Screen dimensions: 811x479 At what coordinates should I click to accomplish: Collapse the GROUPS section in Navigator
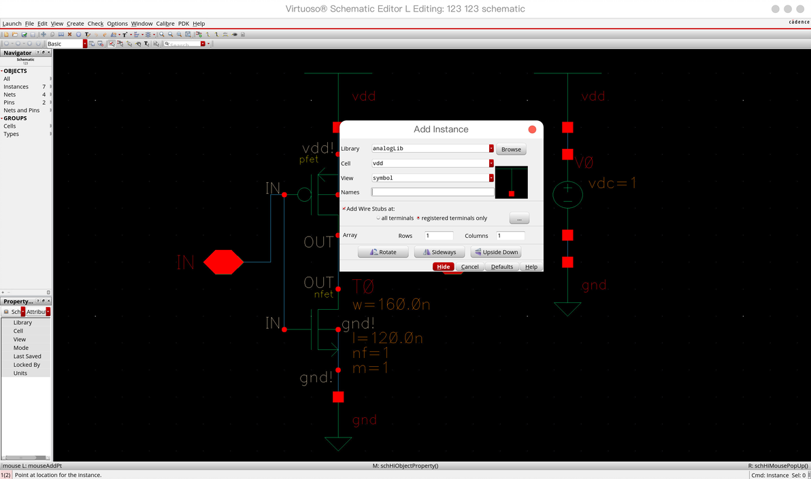tap(1, 118)
